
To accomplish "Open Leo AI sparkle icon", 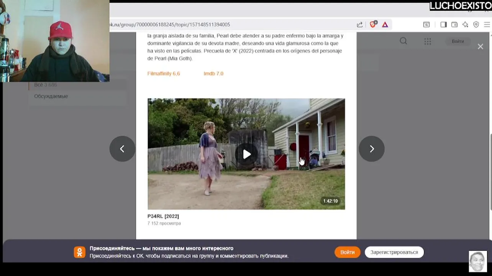I will click(x=465, y=25).
